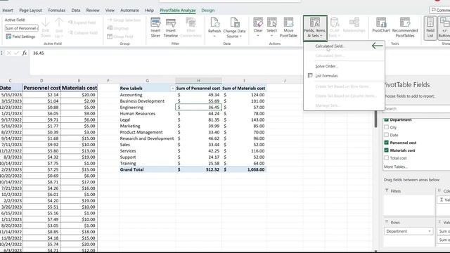Image resolution: width=450 pixels, height=253 pixels.
Task: Check the Total cost field
Action: [x=386, y=158]
